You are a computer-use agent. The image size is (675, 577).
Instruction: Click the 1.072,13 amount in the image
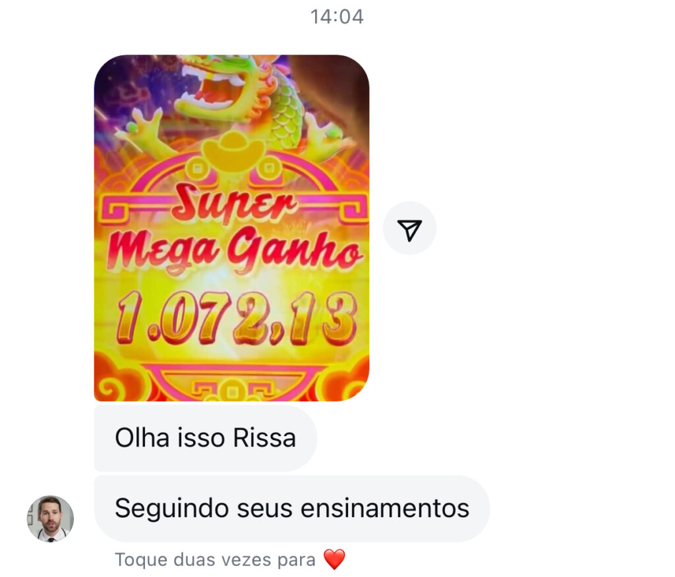(237, 318)
